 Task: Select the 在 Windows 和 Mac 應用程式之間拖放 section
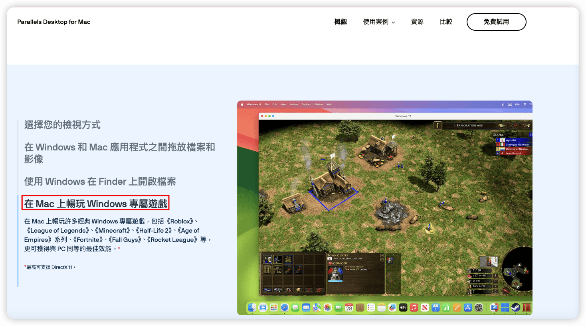coord(120,153)
